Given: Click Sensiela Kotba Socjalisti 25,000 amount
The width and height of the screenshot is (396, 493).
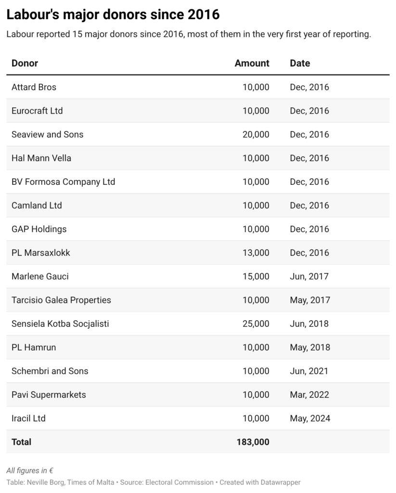Looking at the screenshot, I should click(x=256, y=324).
